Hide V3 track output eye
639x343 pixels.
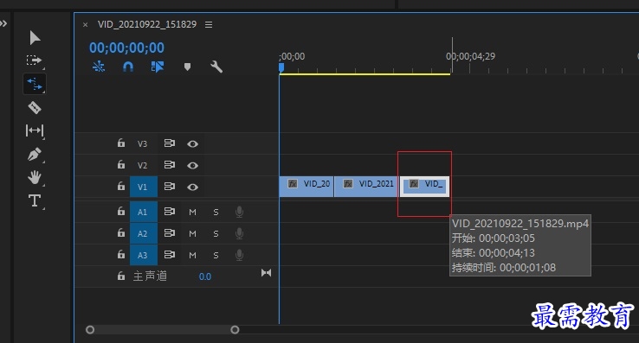click(x=193, y=143)
